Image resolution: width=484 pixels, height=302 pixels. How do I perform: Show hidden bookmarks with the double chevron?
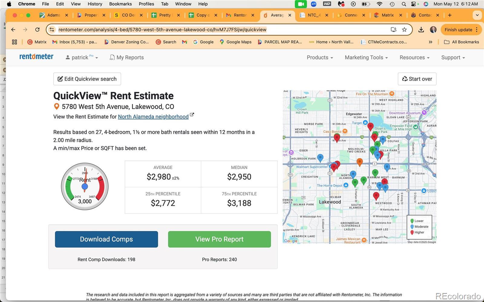(x=430, y=42)
